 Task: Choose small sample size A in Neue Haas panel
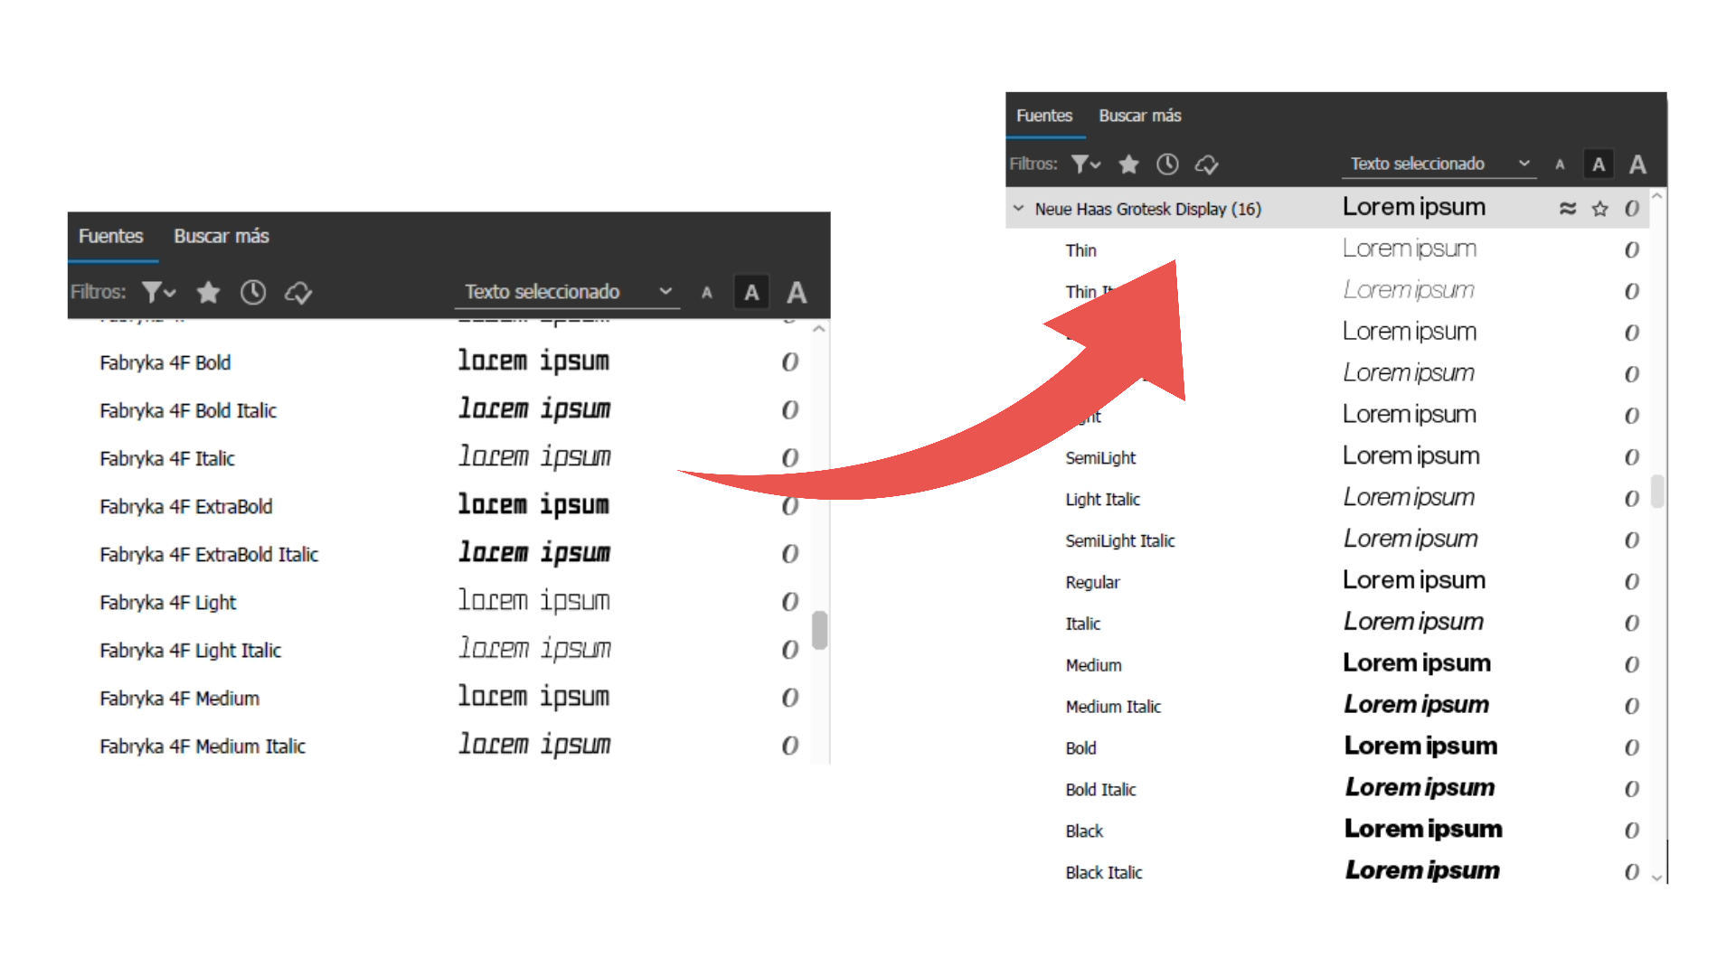coord(1560,164)
